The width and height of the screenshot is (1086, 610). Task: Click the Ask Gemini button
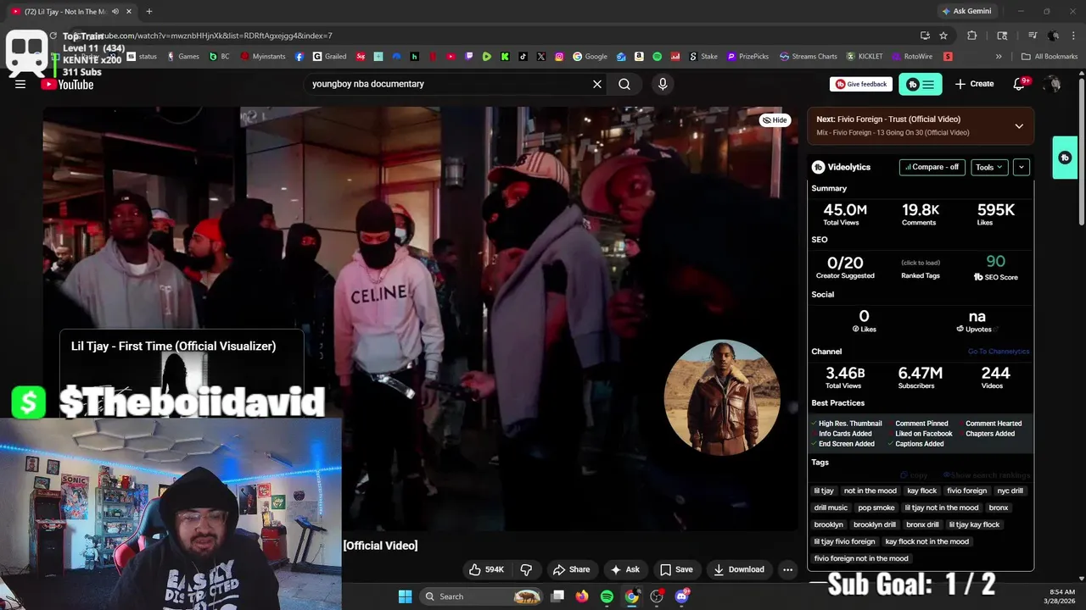coord(966,11)
